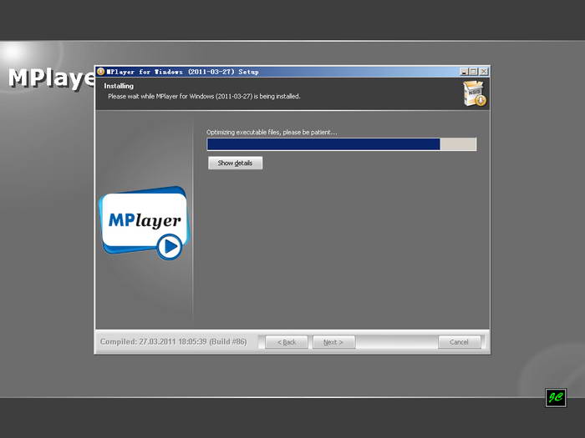Minimize the MPlayer Setup window
The image size is (585, 438).
tap(464, 72)
